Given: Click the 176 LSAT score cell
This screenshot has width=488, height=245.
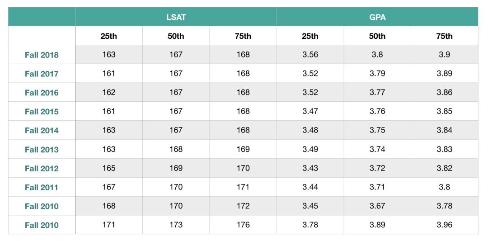Looking at the screenshot, I should 243,225.
